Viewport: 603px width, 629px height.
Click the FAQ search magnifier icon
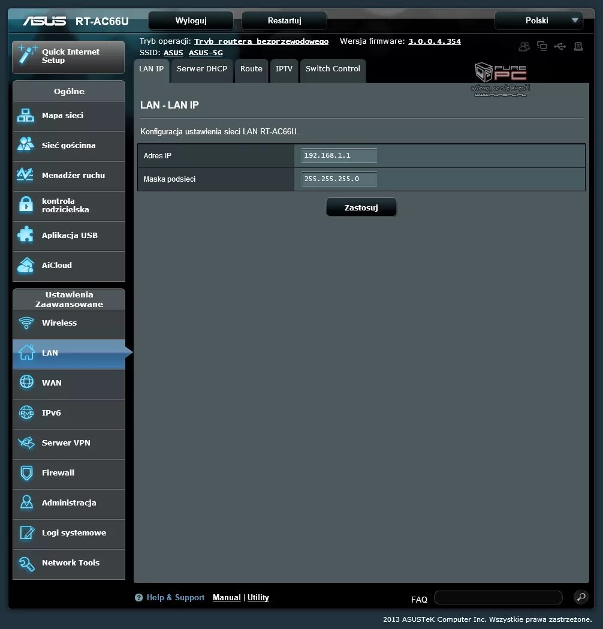click(x=581, y=597)
